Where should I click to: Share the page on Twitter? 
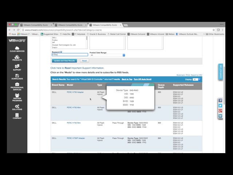(x=220, y=105)
